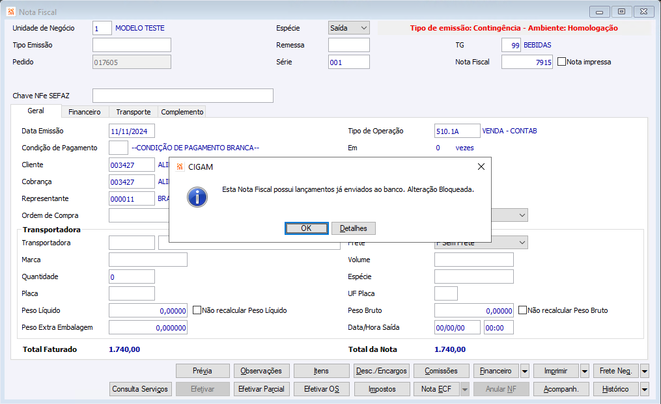
Task: Open the Itens button
Action: 321,371
